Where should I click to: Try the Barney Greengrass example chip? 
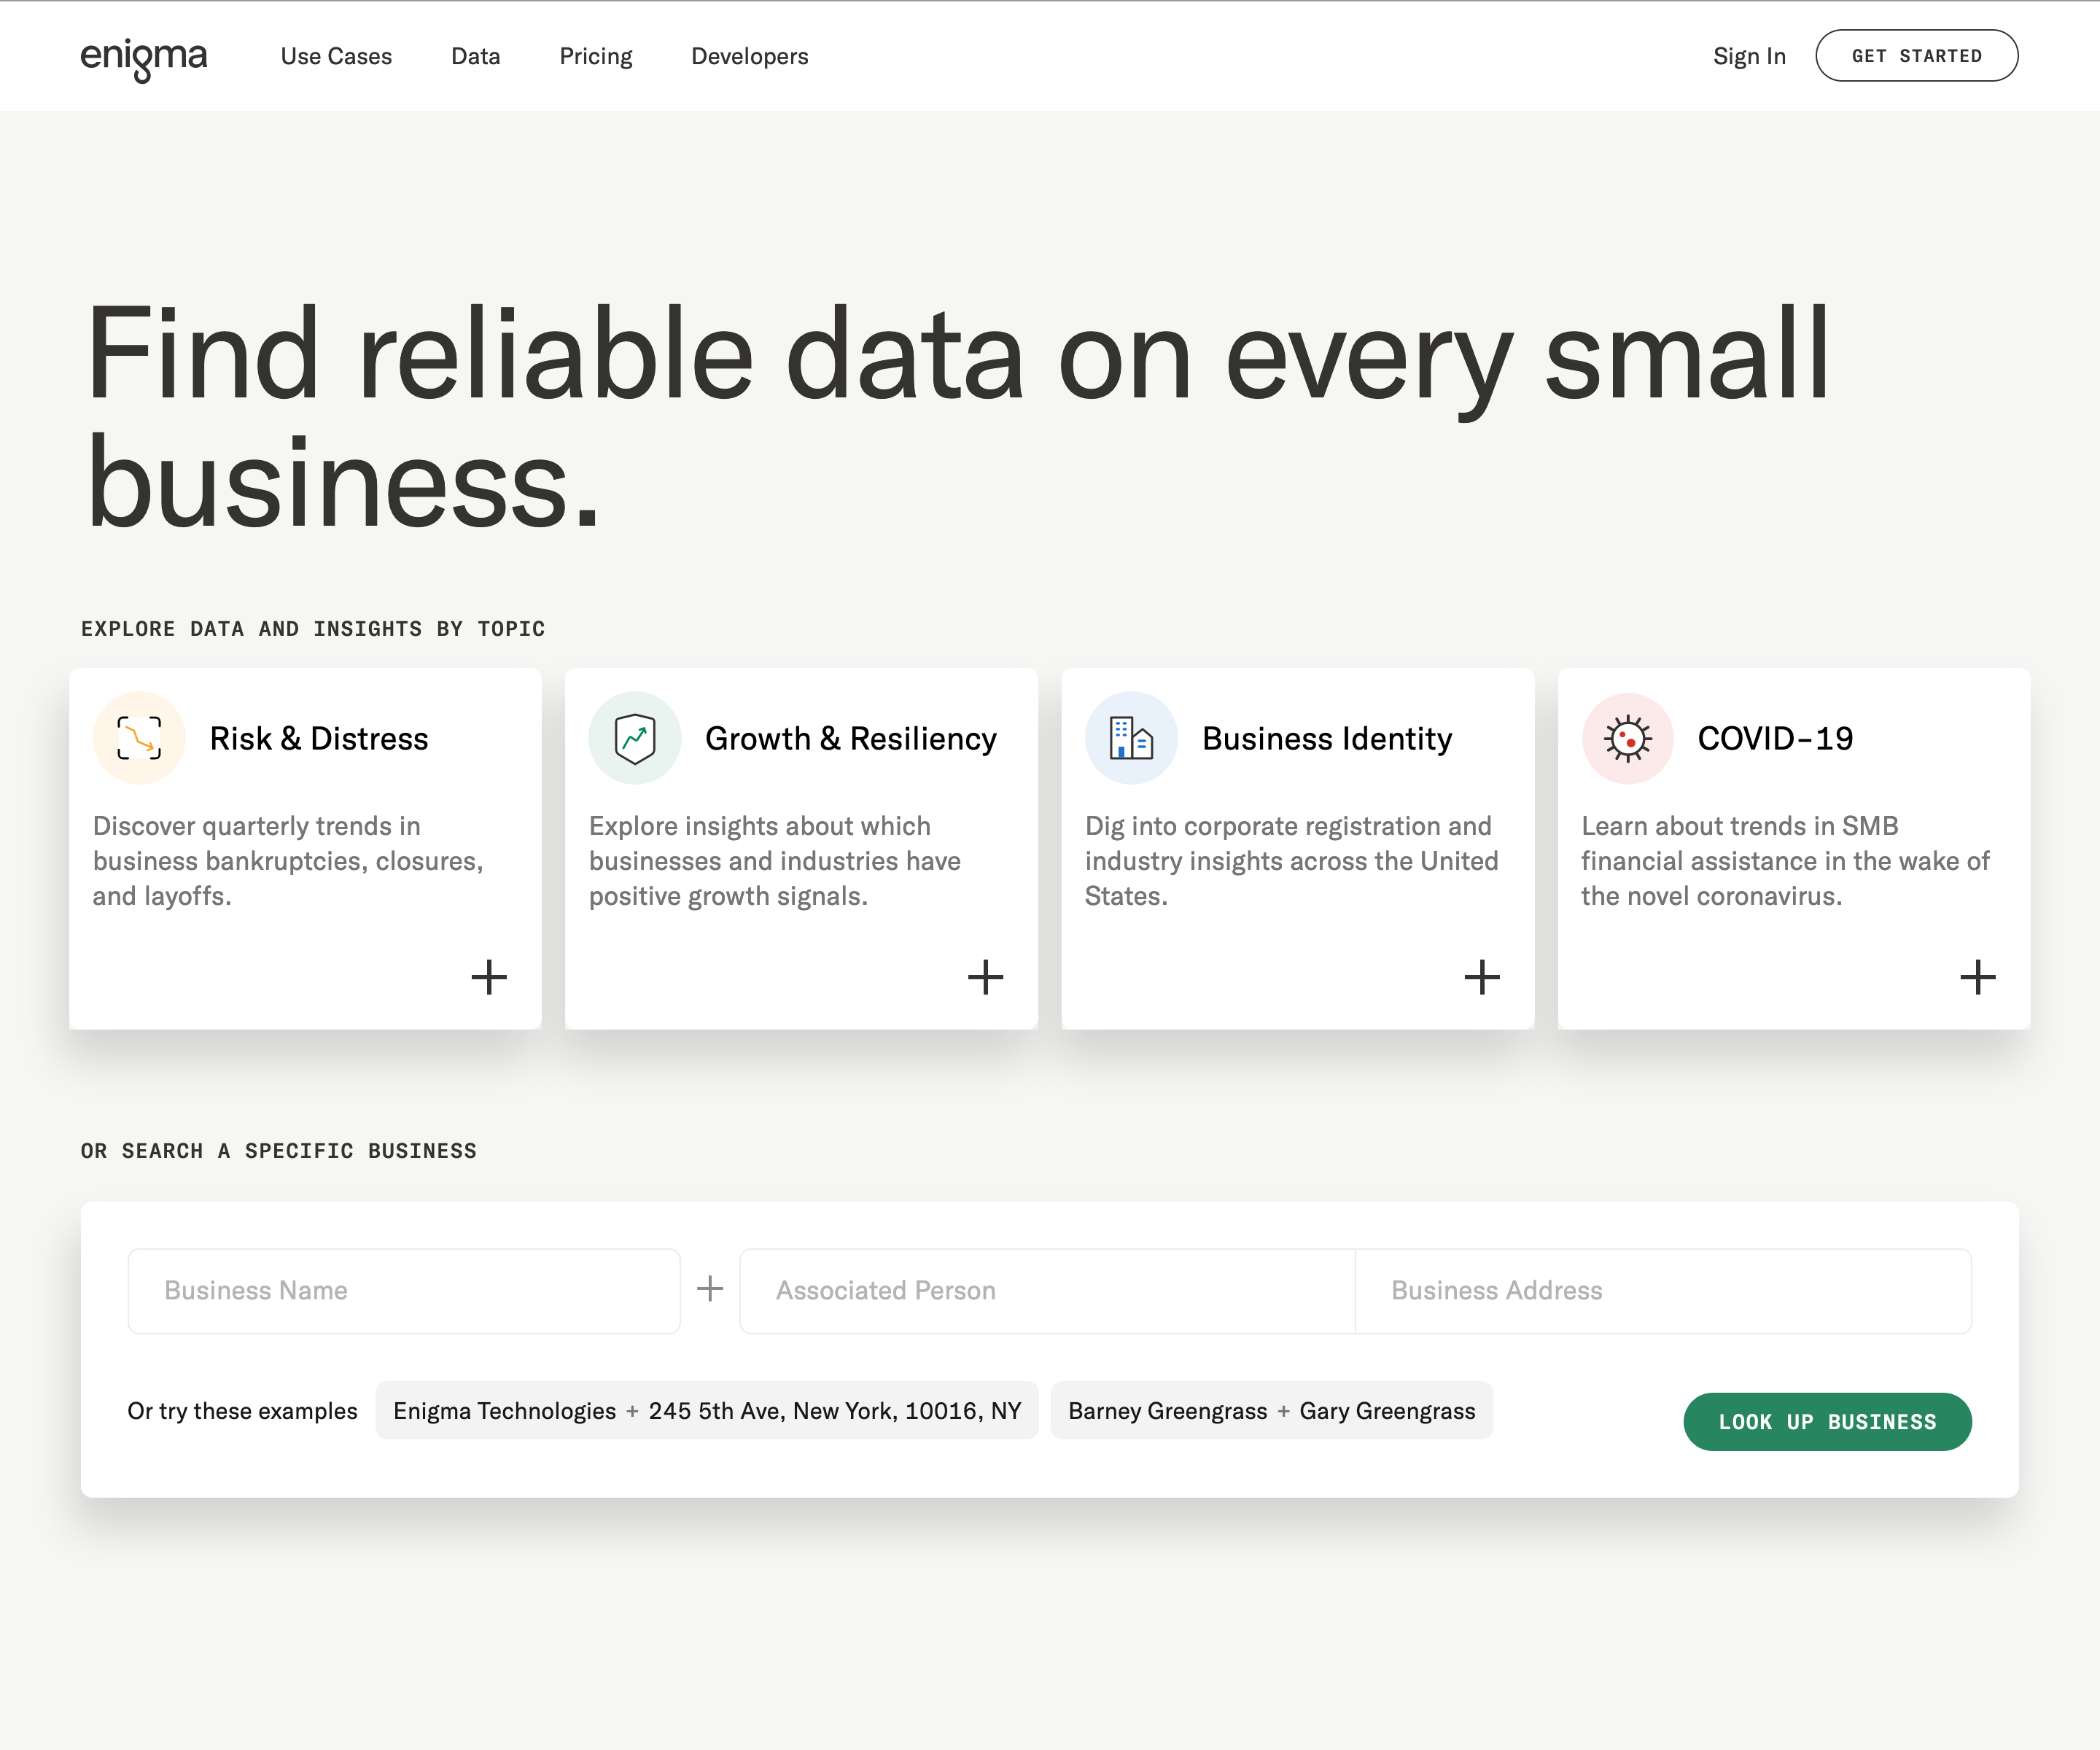coord(1272,1411)
